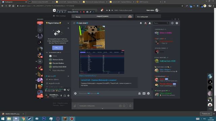The image size is (216, 121).
Task: Open notification settings bell in Discord header
Action: click(x=141, y=23)
